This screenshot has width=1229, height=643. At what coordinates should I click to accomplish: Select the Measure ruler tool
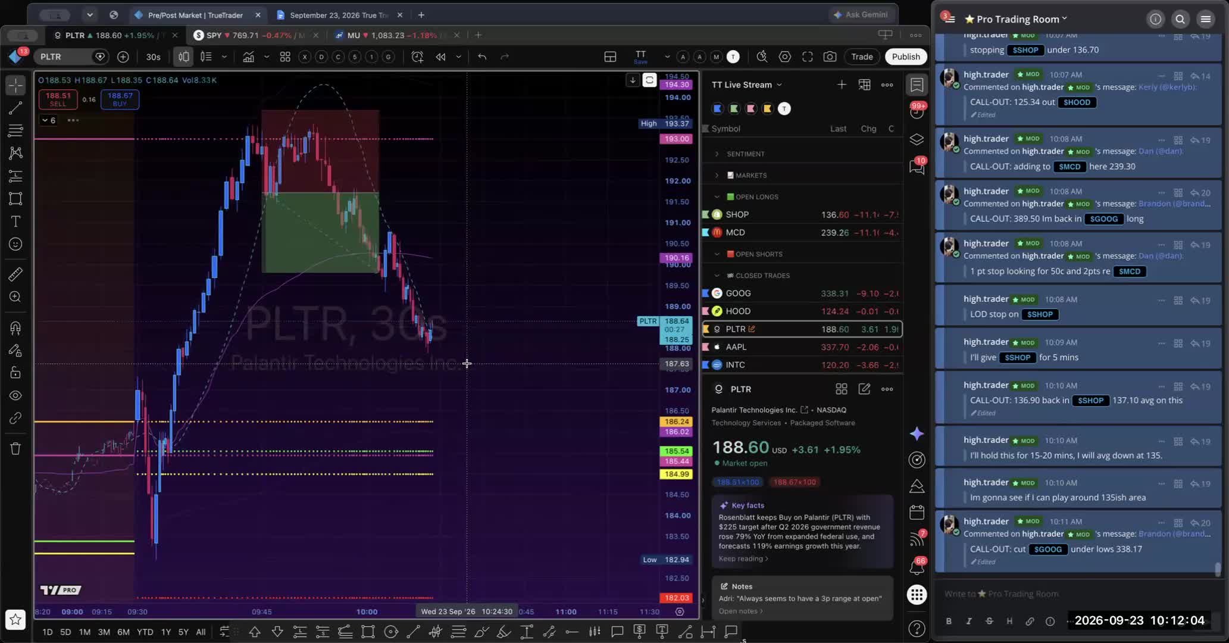tap(15, 274)
